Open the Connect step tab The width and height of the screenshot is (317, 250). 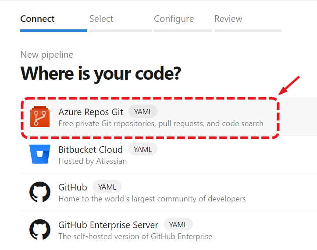pos(37,19)
